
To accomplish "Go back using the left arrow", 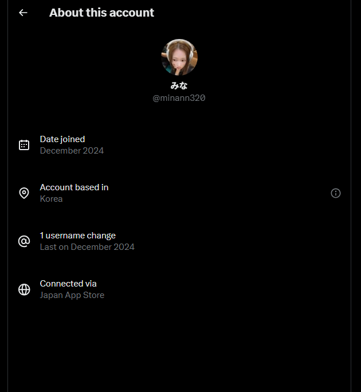I will (23, 13).
